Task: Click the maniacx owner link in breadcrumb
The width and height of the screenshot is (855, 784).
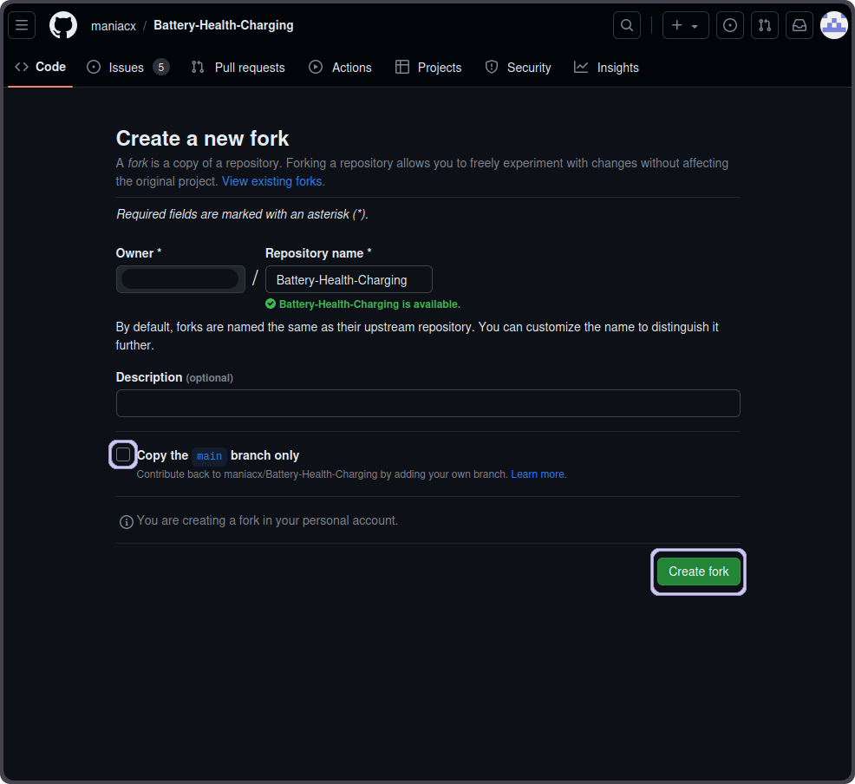Action: pos(114,25)
